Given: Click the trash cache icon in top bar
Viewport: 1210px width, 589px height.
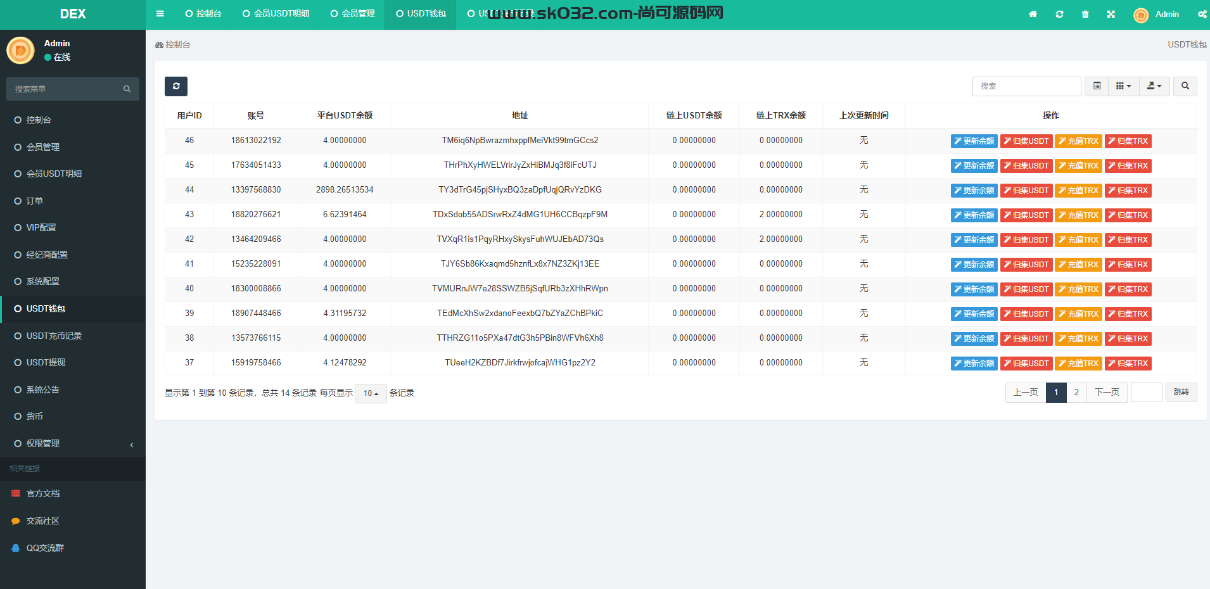Looking at the screenshot, I should point(1085,14).
